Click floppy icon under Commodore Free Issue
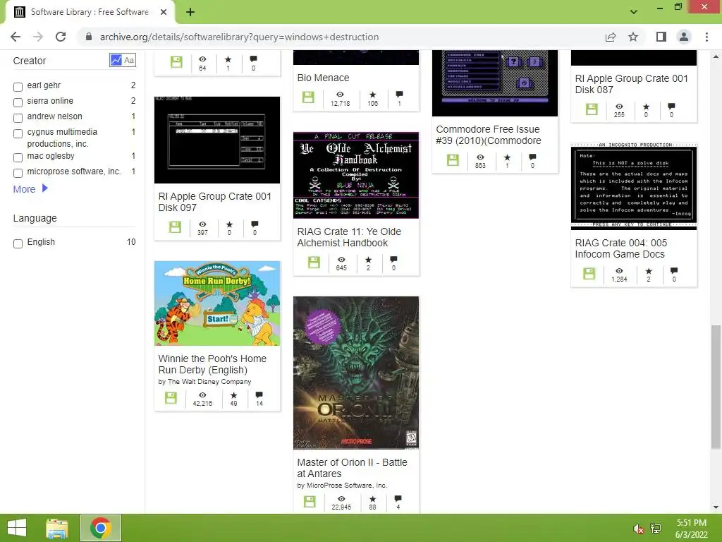This screenshot has height=542, width=722. [453, 160]
